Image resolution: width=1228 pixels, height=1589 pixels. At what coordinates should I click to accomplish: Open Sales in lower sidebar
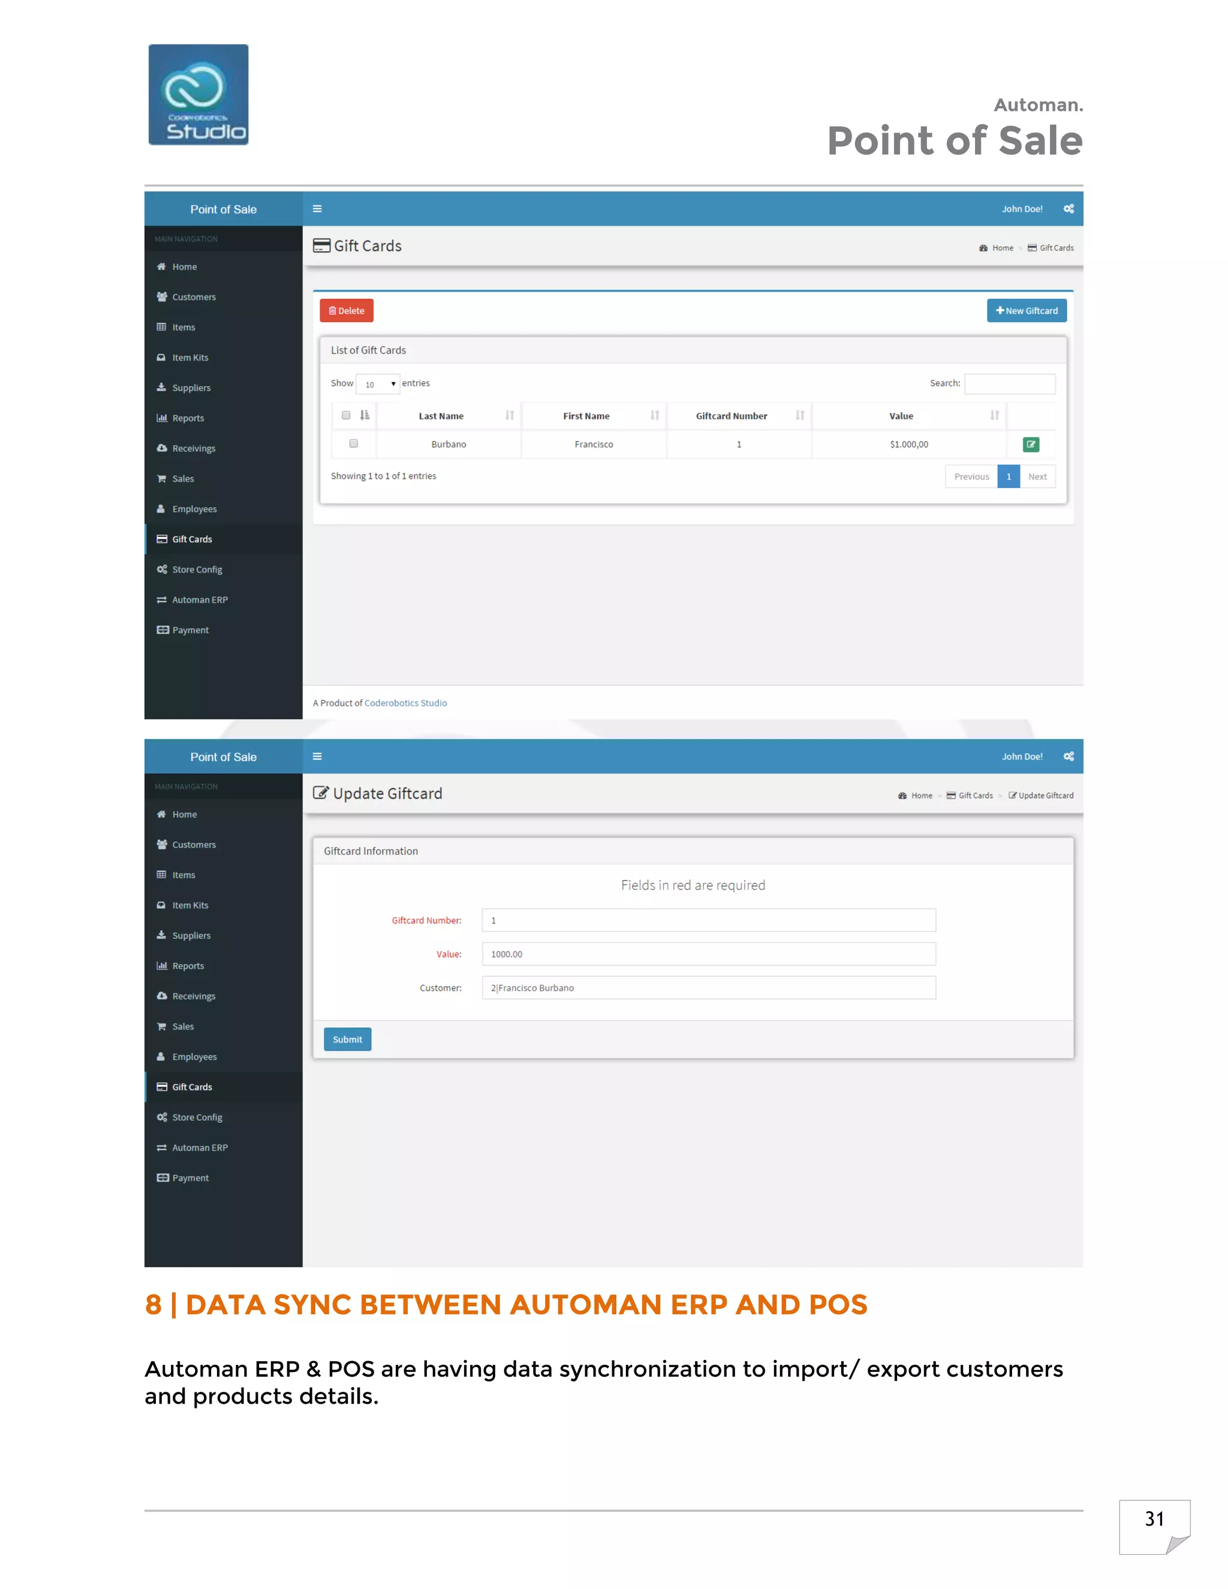[223, 1027]
